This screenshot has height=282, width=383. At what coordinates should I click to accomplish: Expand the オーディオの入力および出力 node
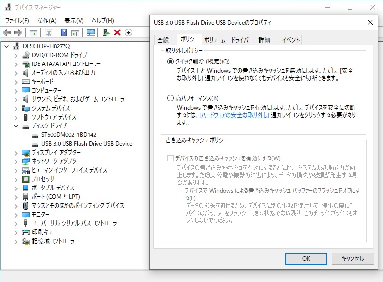16,73
